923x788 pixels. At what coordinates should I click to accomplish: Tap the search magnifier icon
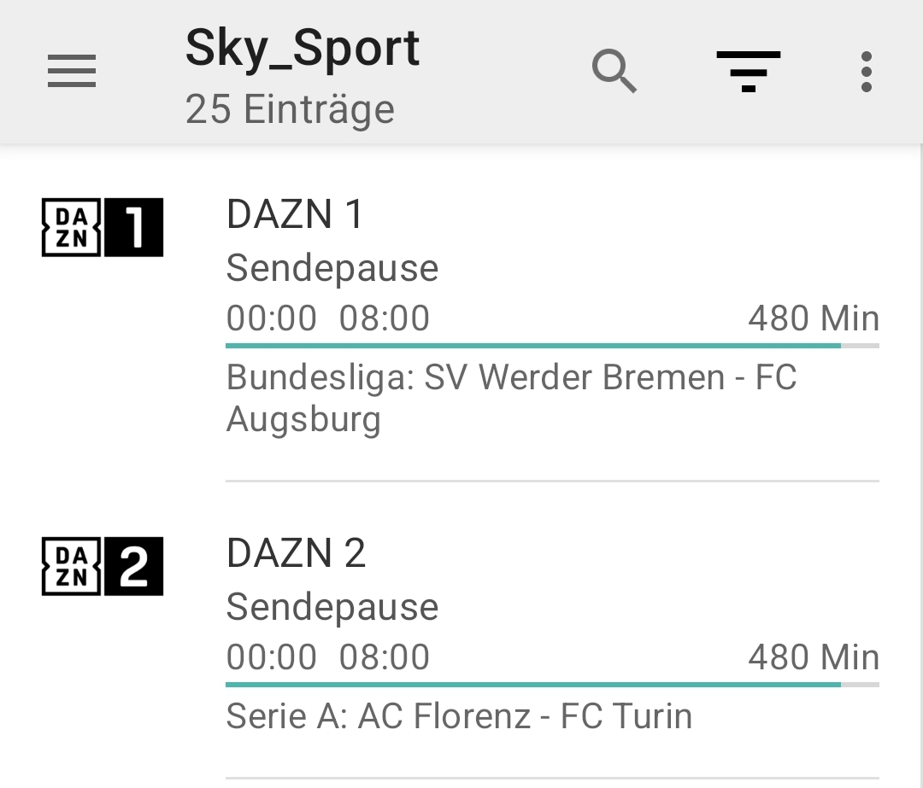coord(614,72)
